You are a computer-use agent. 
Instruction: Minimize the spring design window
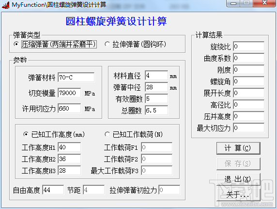coord(233,3)
